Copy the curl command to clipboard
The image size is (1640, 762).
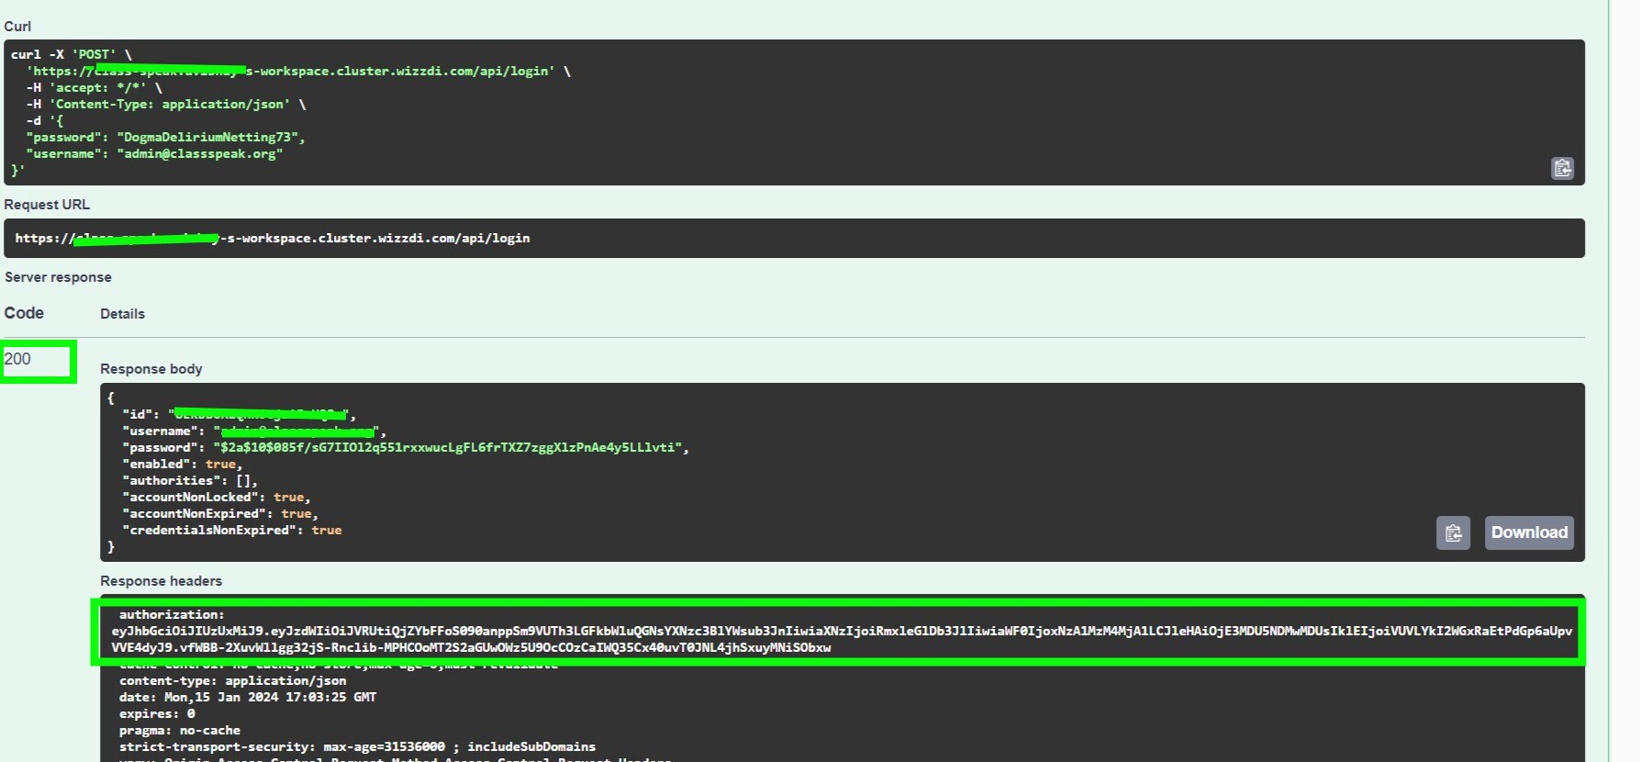point(1562,168)
